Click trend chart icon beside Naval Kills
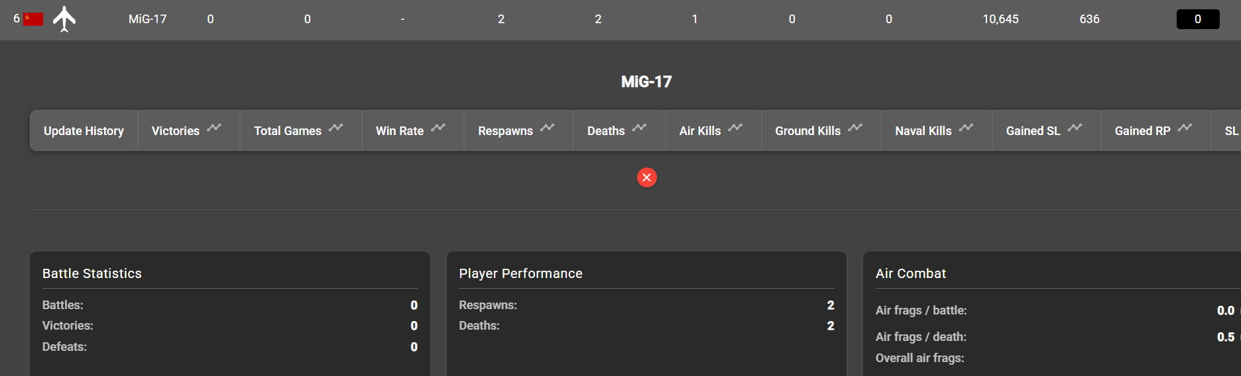Screen dimensions: 1241x376 click(966, 128)
